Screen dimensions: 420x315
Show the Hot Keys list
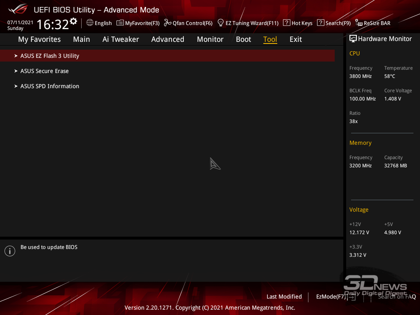302,23
